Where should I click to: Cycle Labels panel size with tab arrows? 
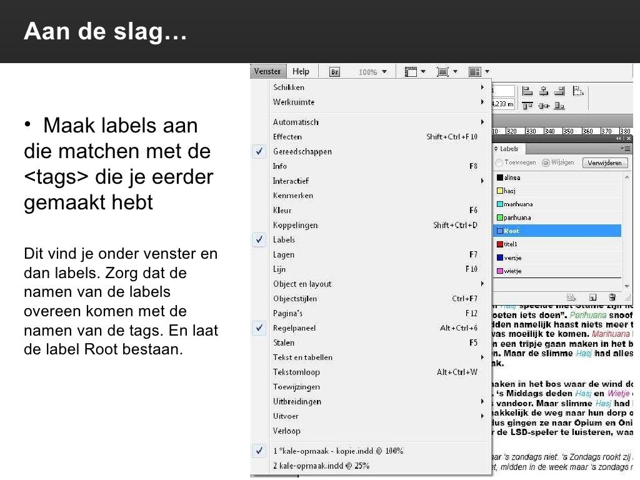pyautogui.click(x=496, y=149)
